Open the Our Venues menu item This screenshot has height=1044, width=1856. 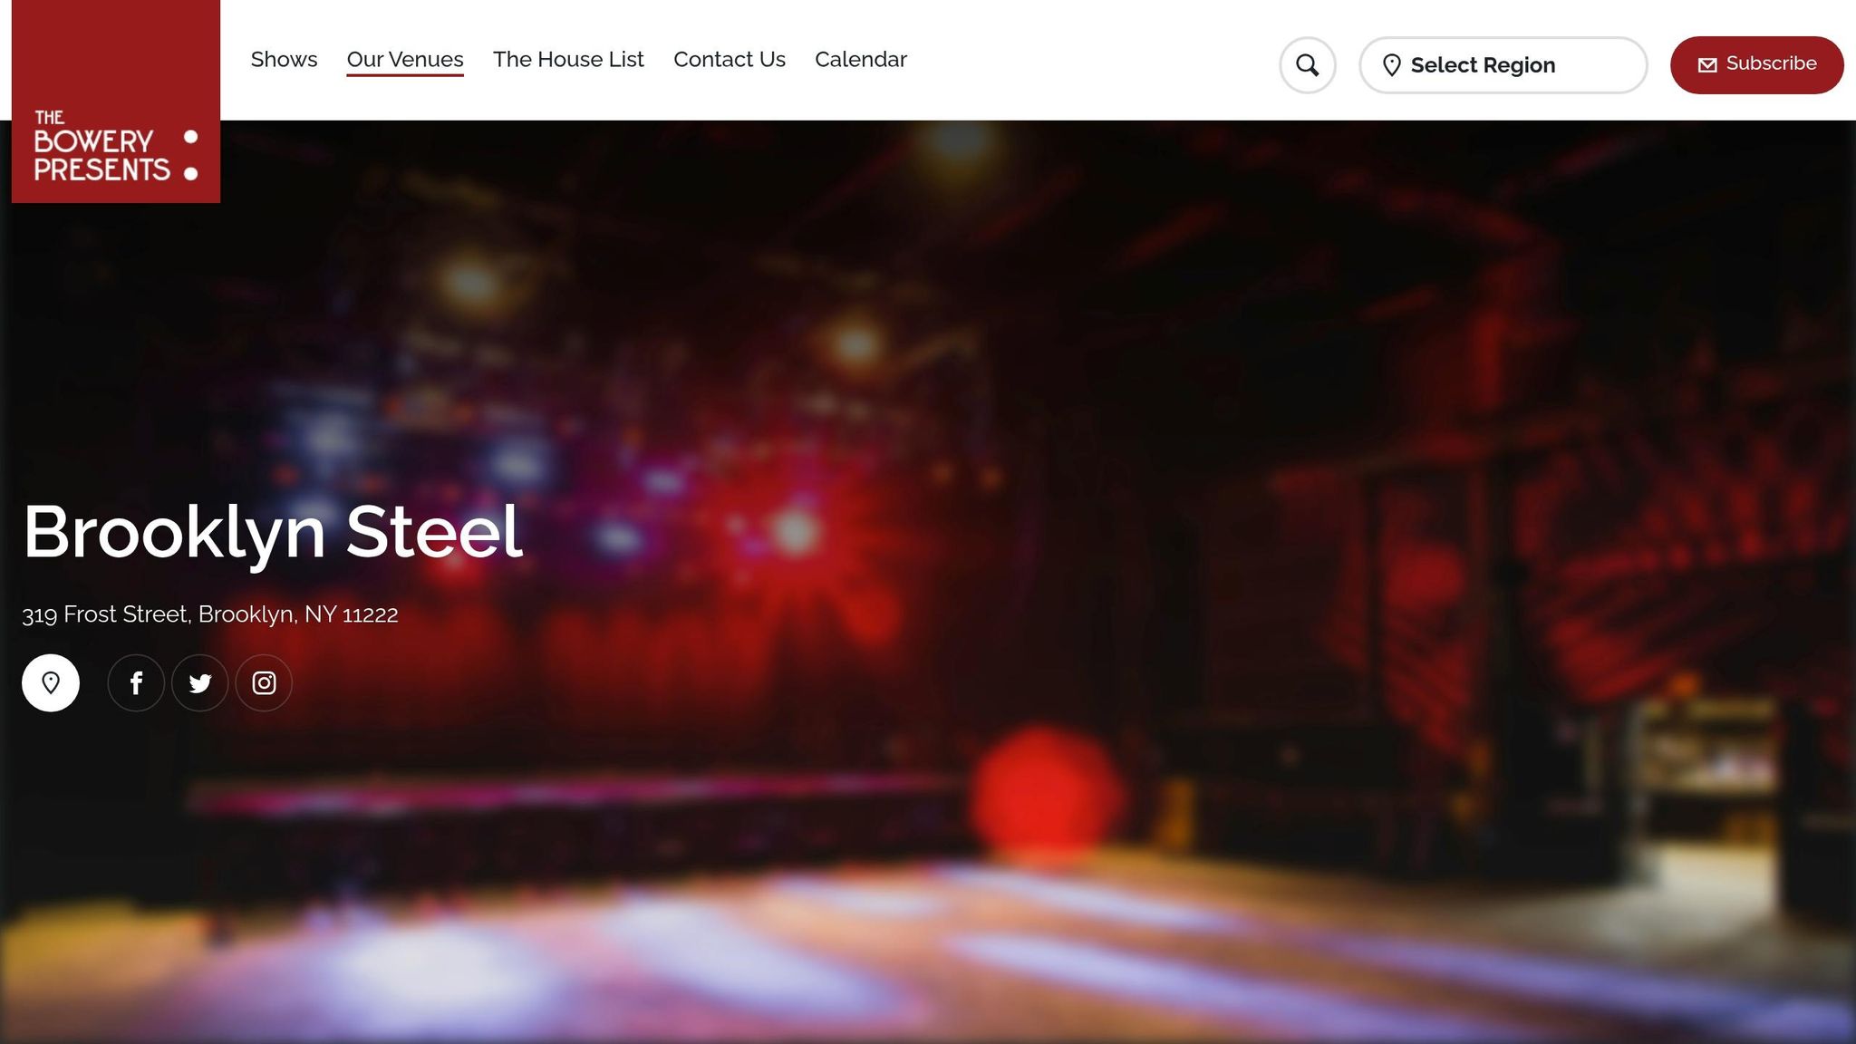tap(405, 60)
